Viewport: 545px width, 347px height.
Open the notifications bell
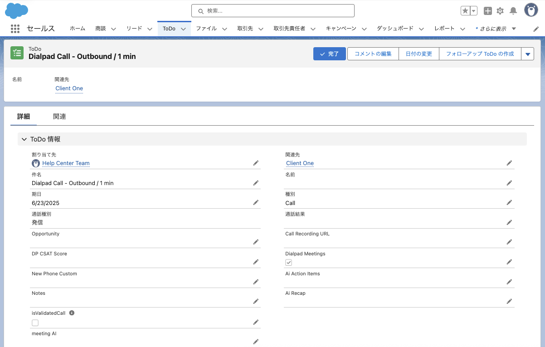[x=513, y=11]
